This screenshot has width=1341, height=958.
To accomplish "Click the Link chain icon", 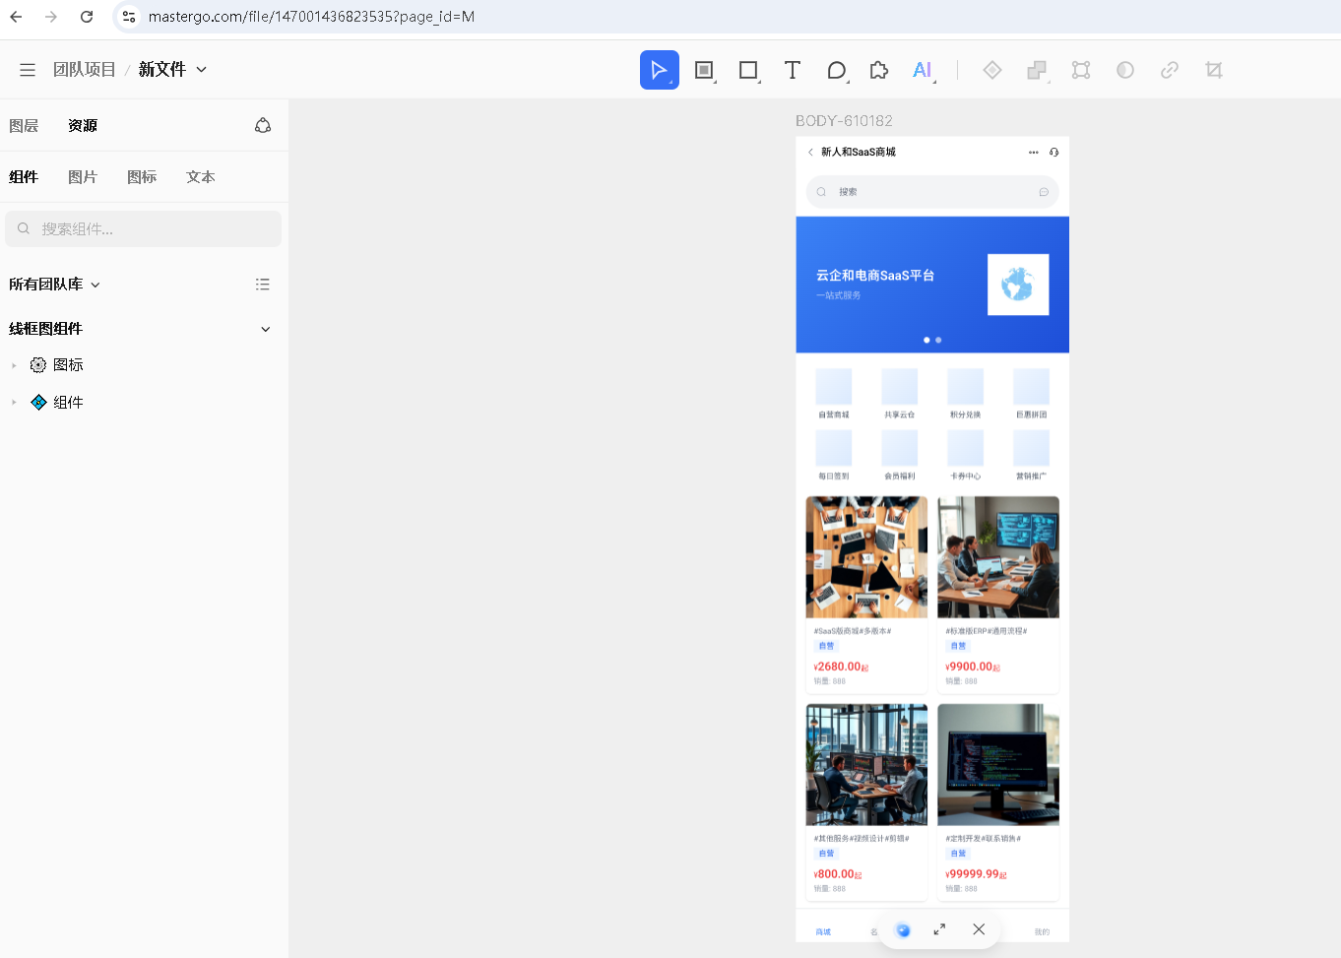I will [x=1170, y=70].
